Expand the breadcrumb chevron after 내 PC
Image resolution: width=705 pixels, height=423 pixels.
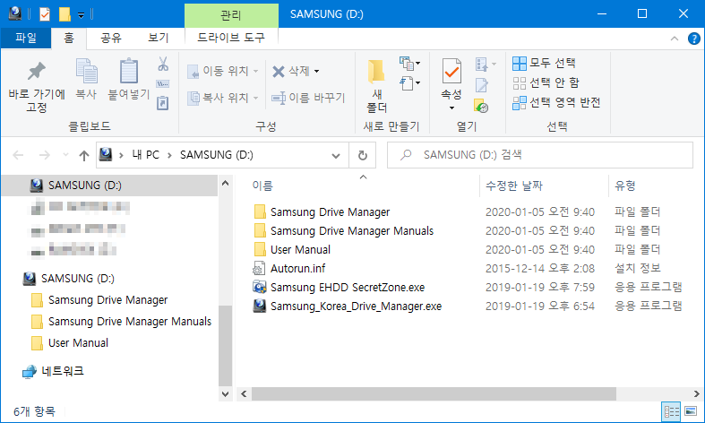pos(169,155)
